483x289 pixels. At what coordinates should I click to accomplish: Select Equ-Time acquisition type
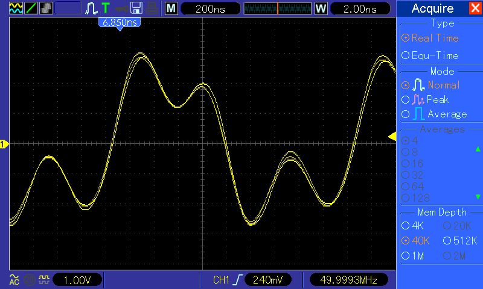430,55
